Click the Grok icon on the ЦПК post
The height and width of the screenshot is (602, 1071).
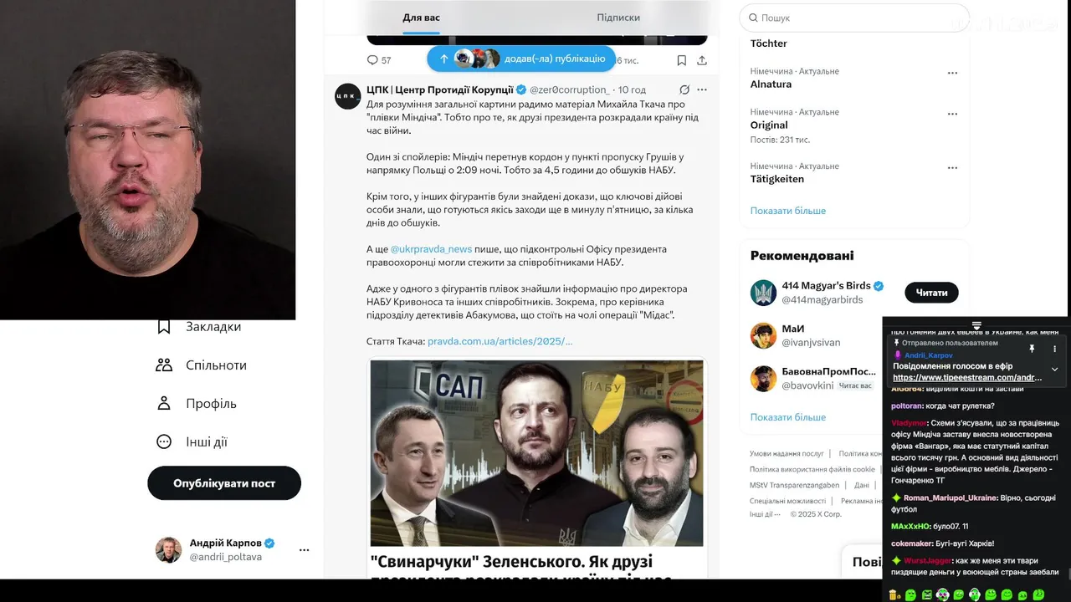(684, 89)
